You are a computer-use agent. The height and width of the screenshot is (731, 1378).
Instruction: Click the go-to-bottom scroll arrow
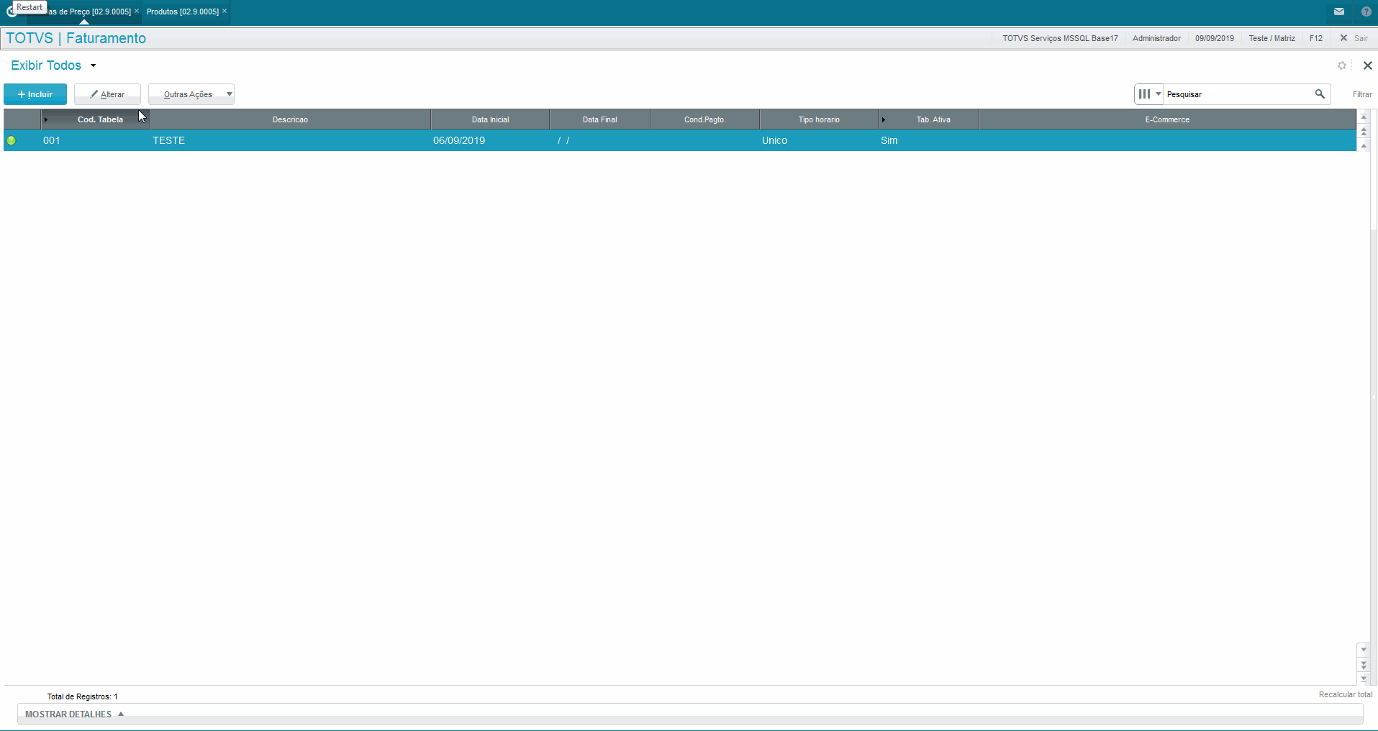(1364, 678)
